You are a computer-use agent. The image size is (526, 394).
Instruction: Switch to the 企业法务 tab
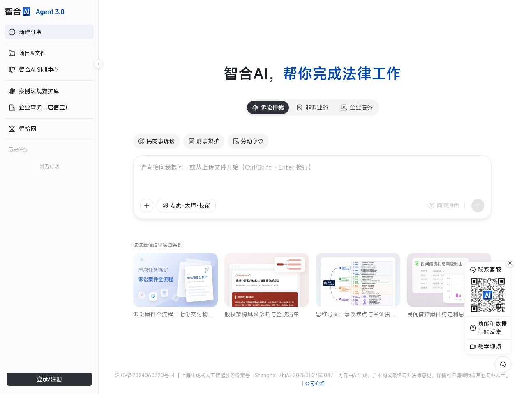(357, 108)
